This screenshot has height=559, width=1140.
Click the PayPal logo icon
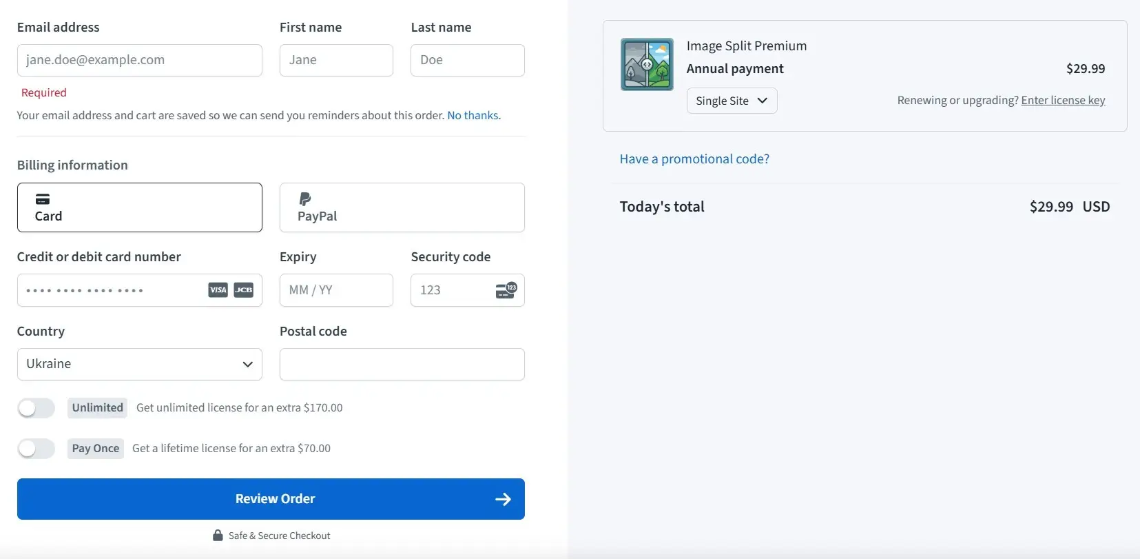tap(304, 199)
